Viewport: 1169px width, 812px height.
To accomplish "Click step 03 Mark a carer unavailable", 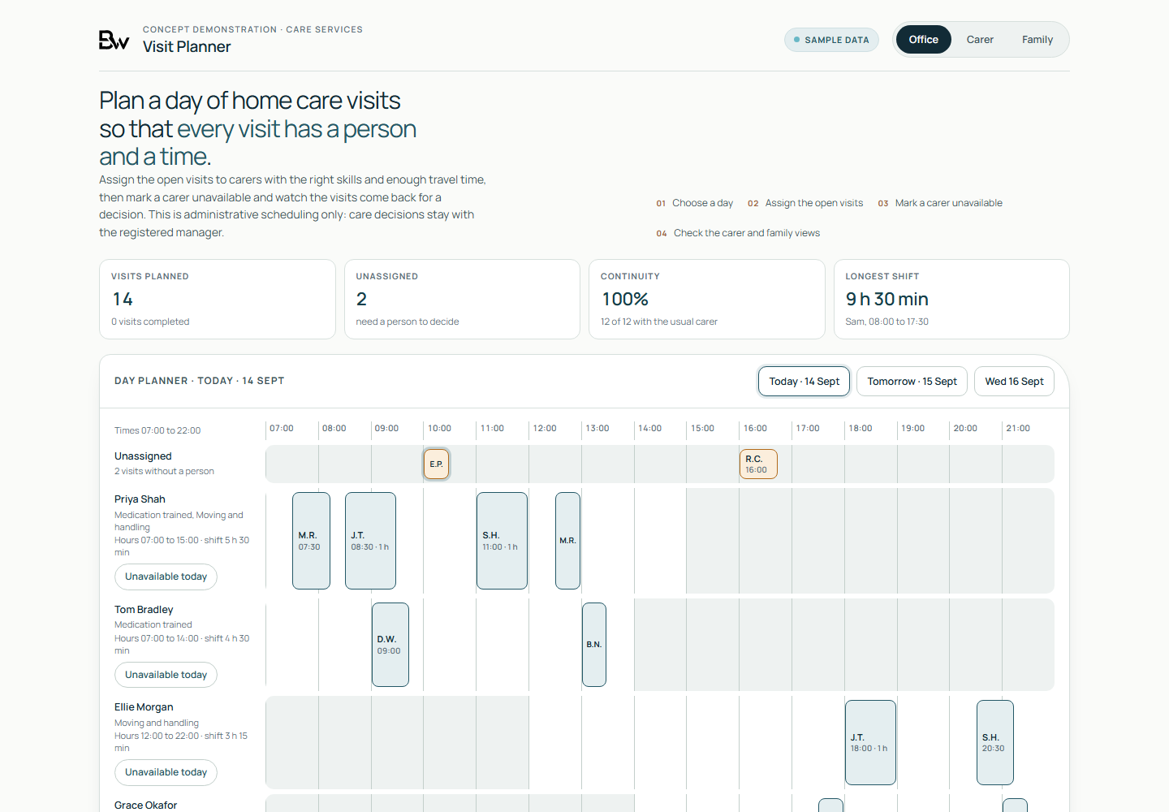I will [x=940, y=203].
